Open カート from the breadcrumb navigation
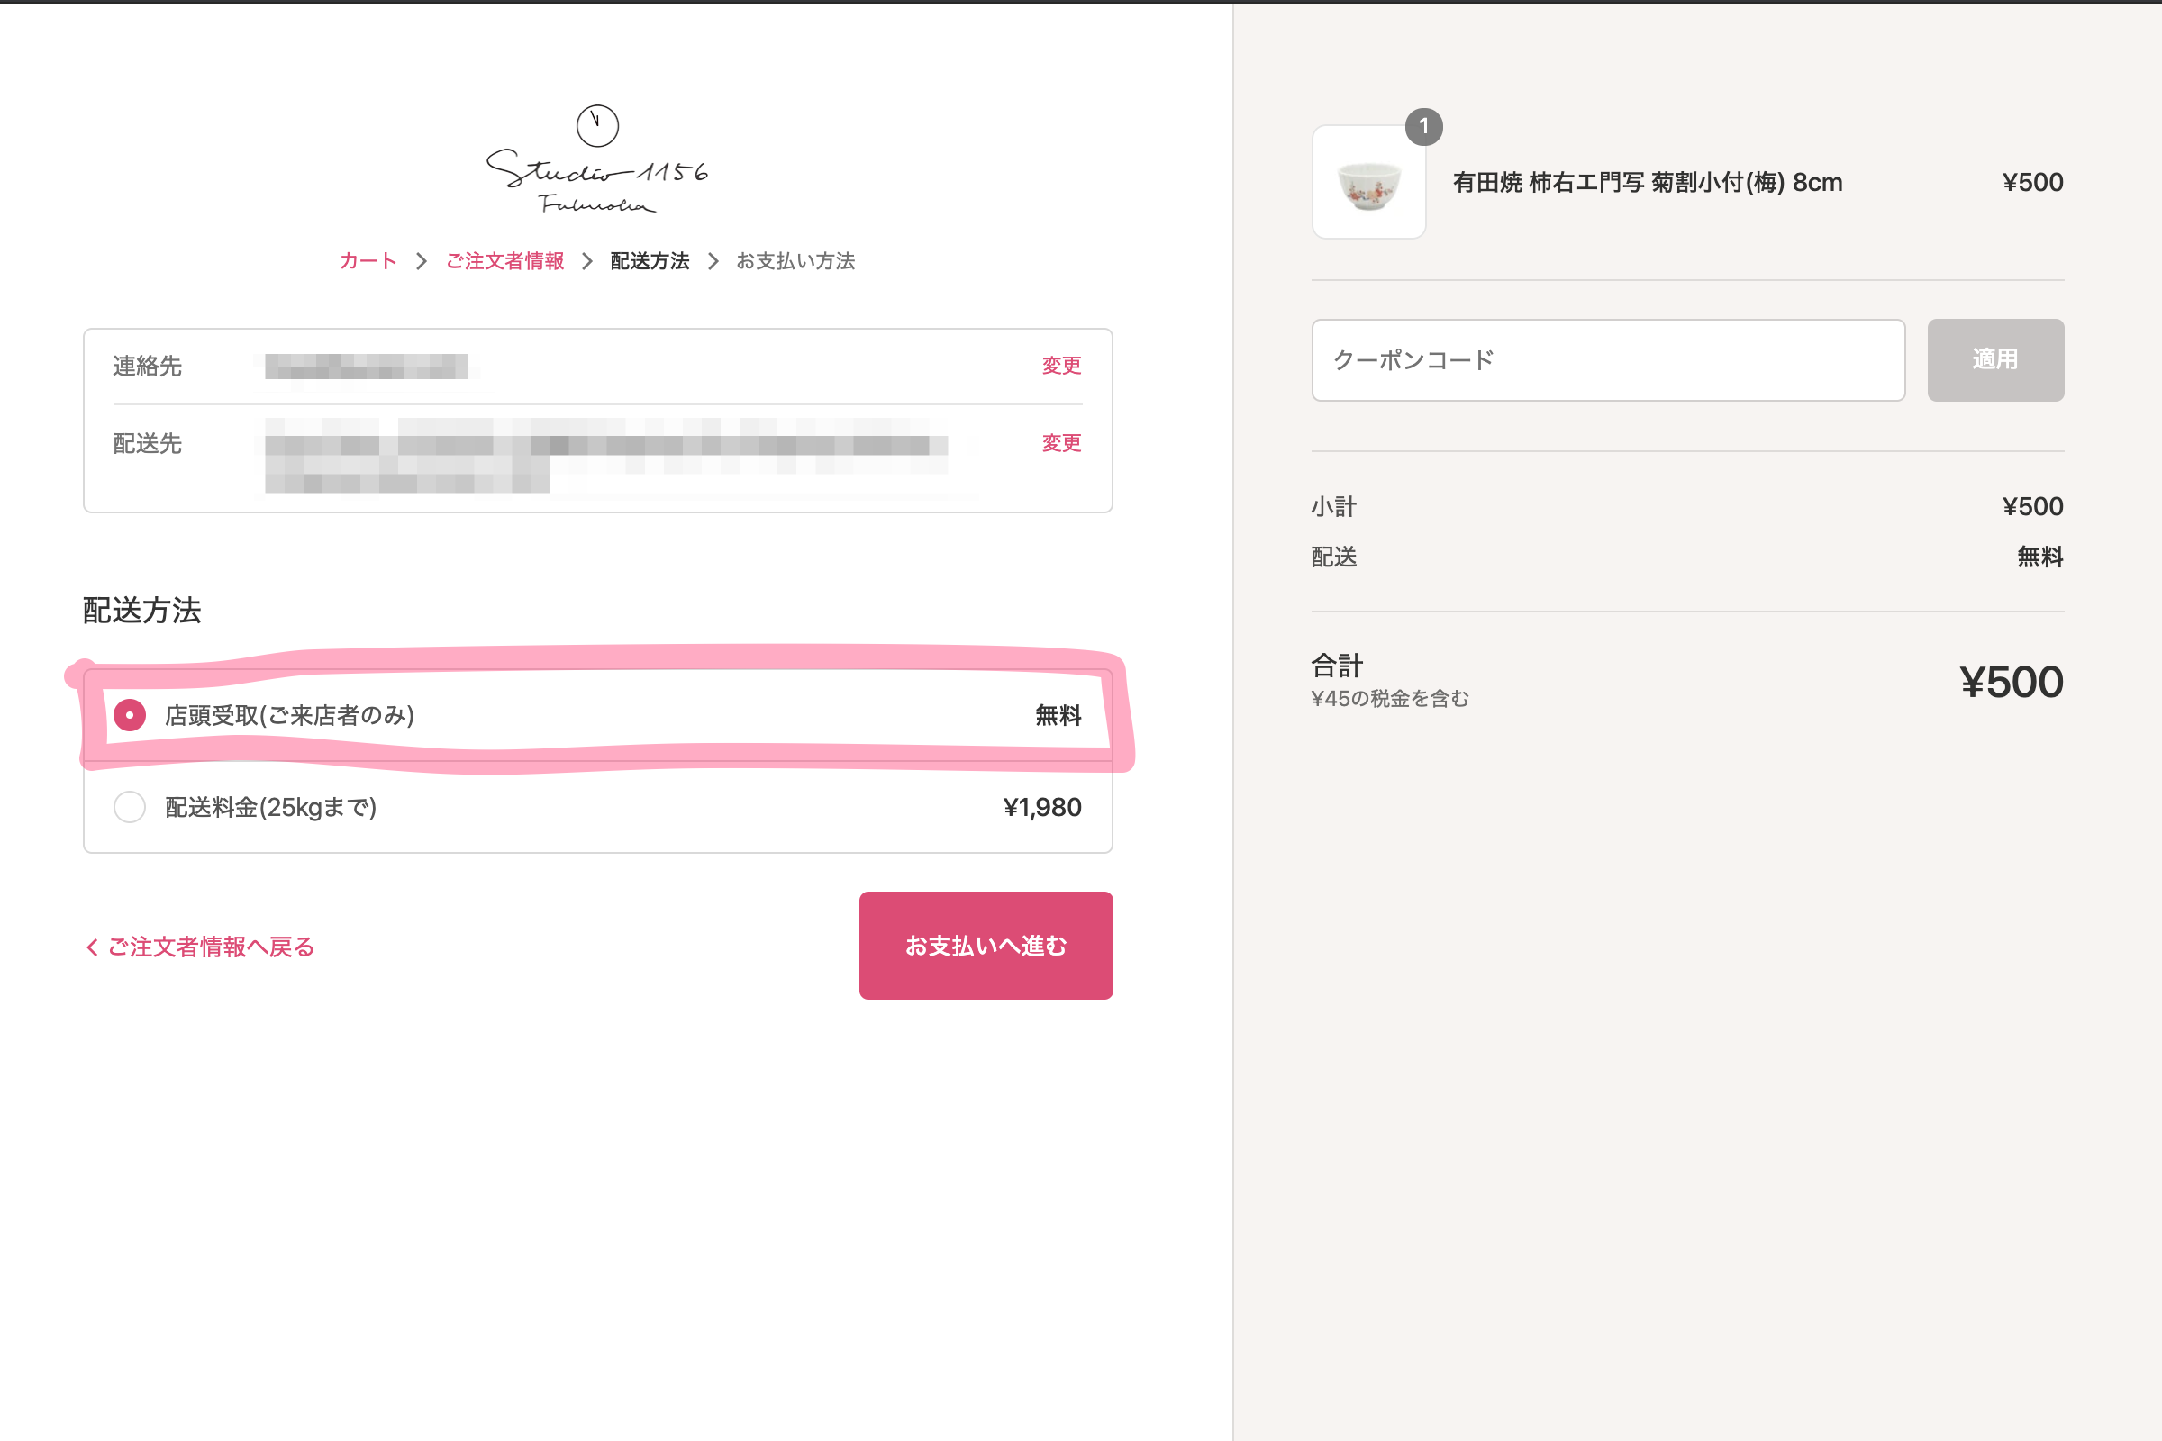 pos(366,261)
